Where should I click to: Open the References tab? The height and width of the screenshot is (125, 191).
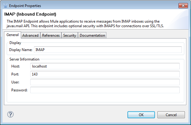click(51, 35)
